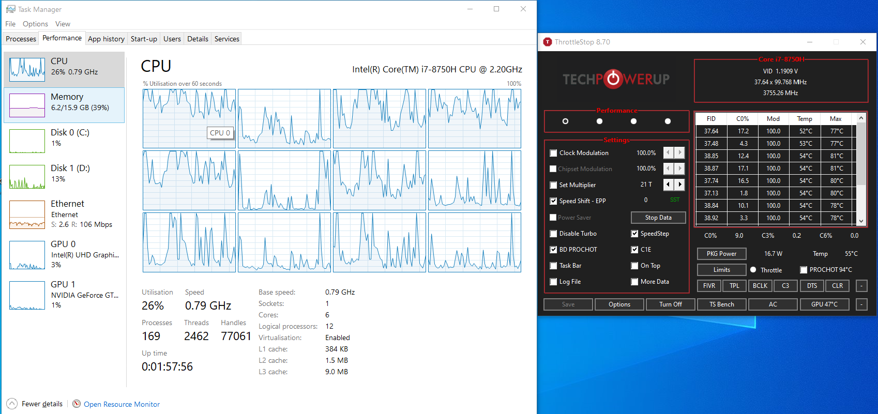Open the Limits window
Screen dimensions: 878x414
(x=721, y=270)
